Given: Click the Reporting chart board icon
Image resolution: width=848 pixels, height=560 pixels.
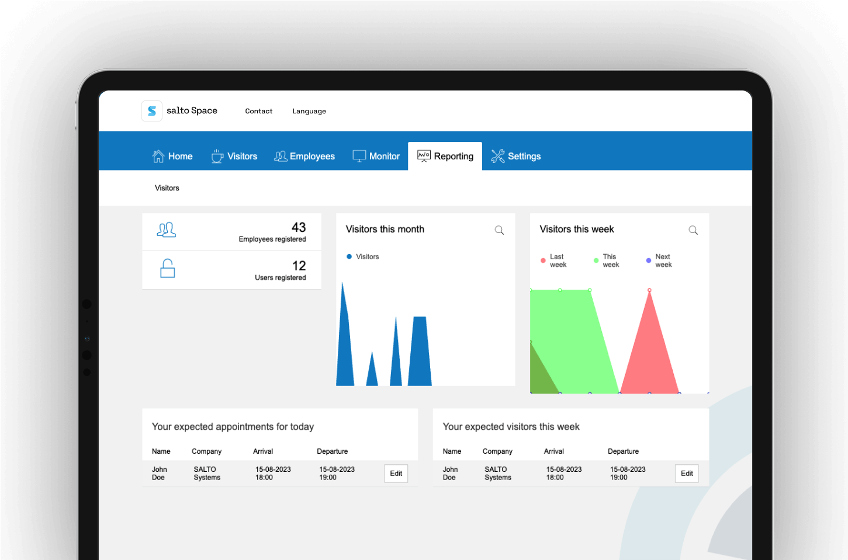Looking at the screenshot, I should (x=424, y=155).
